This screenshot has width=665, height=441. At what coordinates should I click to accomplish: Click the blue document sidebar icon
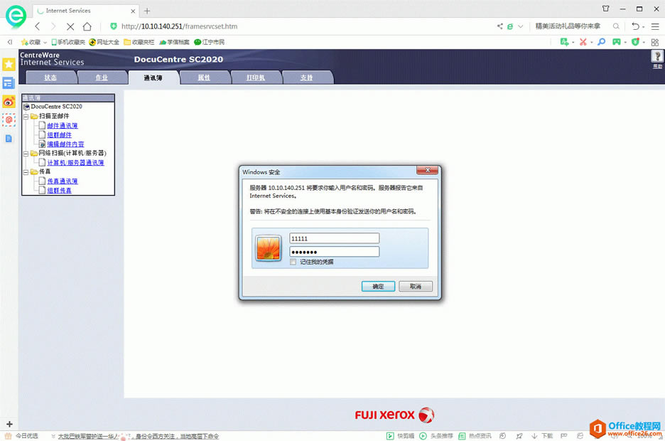coord(9,139)
